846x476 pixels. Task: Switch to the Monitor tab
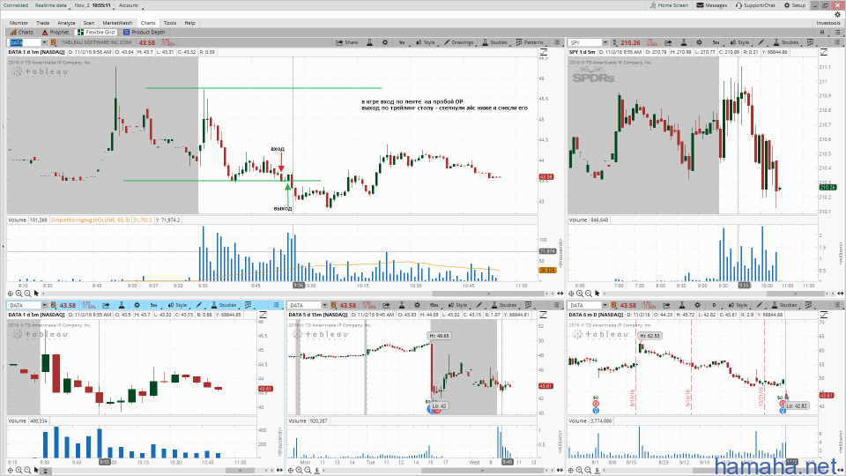pos(19,23)
